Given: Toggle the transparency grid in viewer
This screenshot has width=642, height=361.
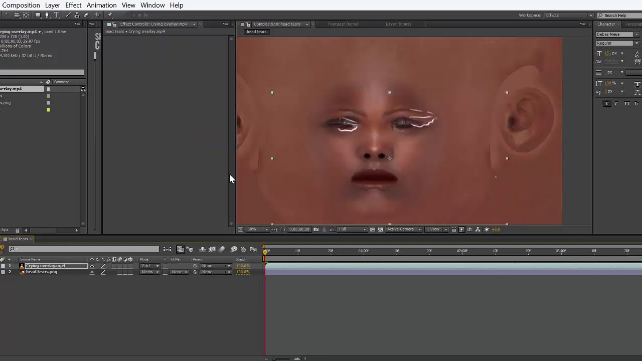Looking at the screenshot, I should [380, 229].
